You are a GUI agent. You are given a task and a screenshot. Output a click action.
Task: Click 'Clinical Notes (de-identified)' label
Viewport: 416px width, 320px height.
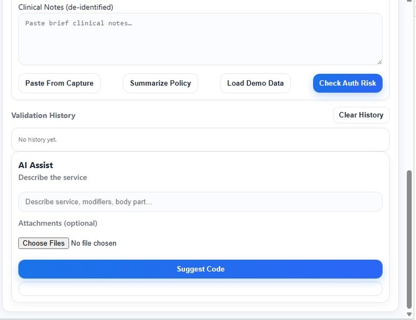pos(66,7)
